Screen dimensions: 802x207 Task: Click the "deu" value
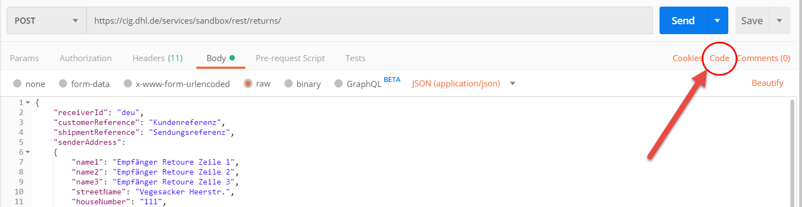128,112
